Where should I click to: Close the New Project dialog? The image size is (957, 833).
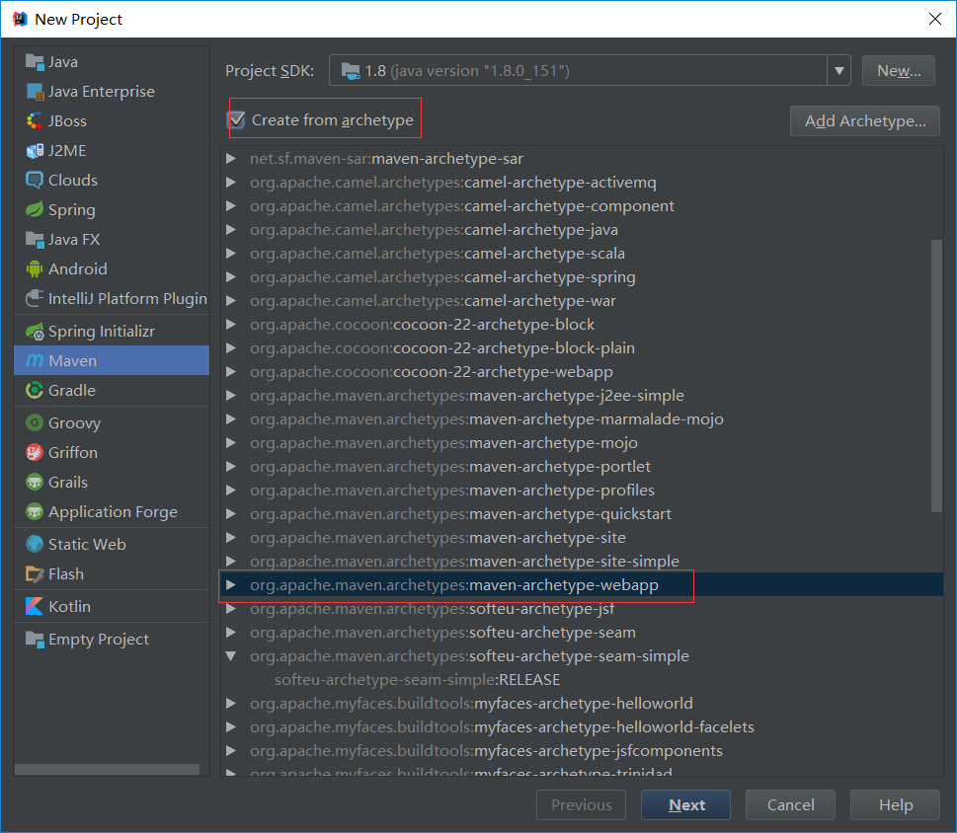(934, 19)
